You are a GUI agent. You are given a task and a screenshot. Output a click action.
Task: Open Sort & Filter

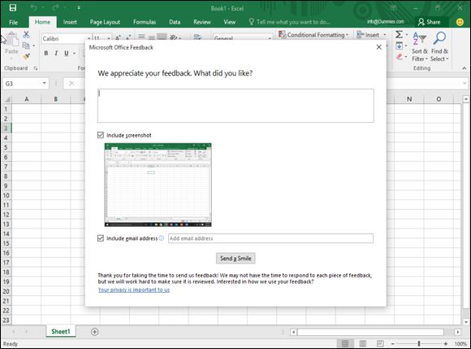[420, 46]
